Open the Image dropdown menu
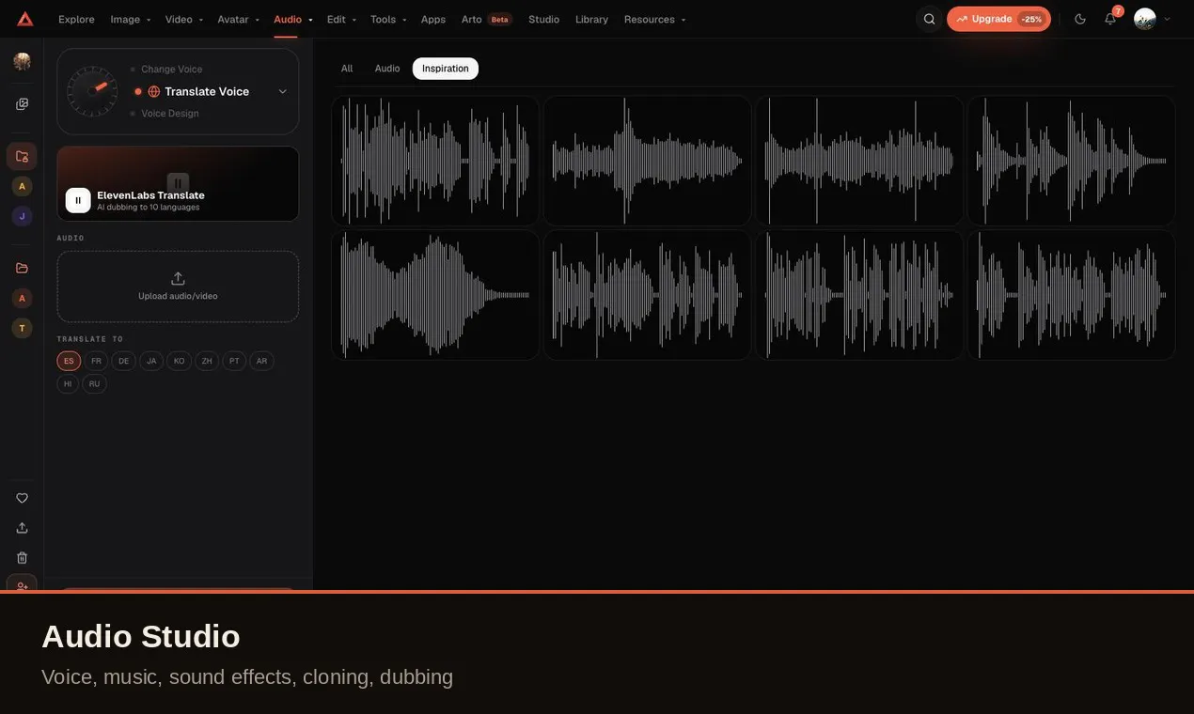1194x714 pixels. pyautogui.click(x=131, y=19)
